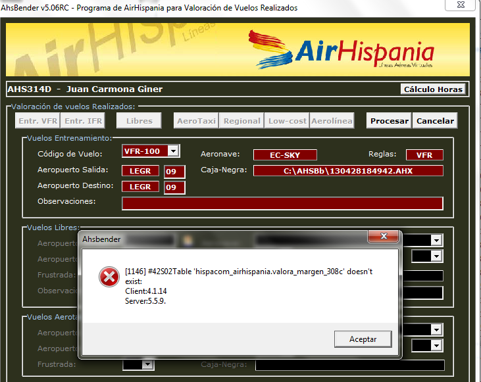Select the Low-cost flight type
Screen dimensions: 481x382
click(287, 121)
